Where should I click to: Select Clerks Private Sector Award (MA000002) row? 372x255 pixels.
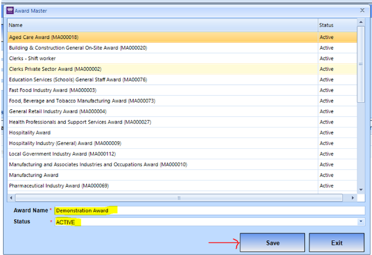(x=182, y=69)
